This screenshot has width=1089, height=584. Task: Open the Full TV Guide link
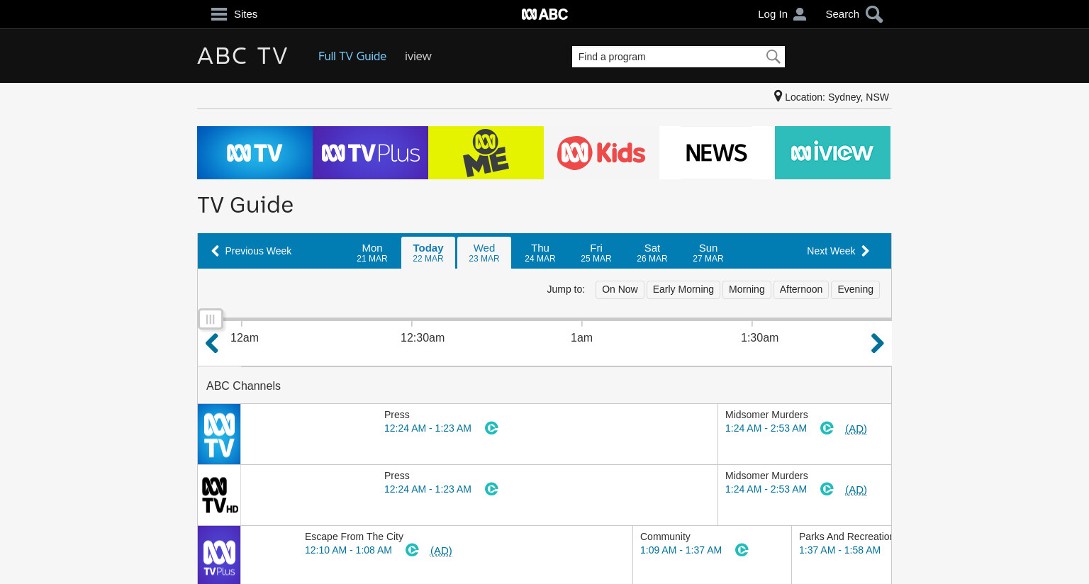click(352, 56)
